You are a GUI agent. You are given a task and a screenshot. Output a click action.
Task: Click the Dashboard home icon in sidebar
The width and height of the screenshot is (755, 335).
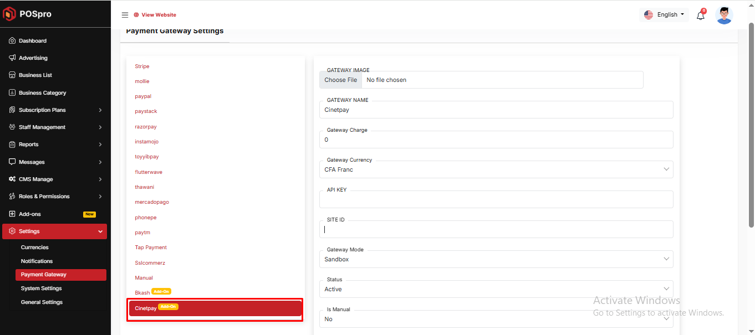(x=12, y=41)
